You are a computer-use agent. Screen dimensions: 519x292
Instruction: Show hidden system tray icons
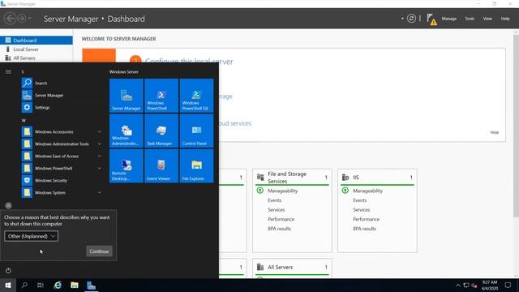(x=458, y=285)
